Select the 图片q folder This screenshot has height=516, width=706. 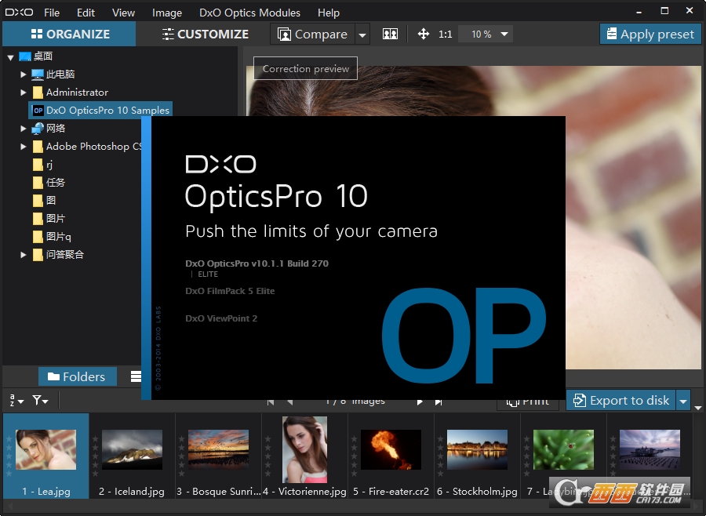(52, 236)
